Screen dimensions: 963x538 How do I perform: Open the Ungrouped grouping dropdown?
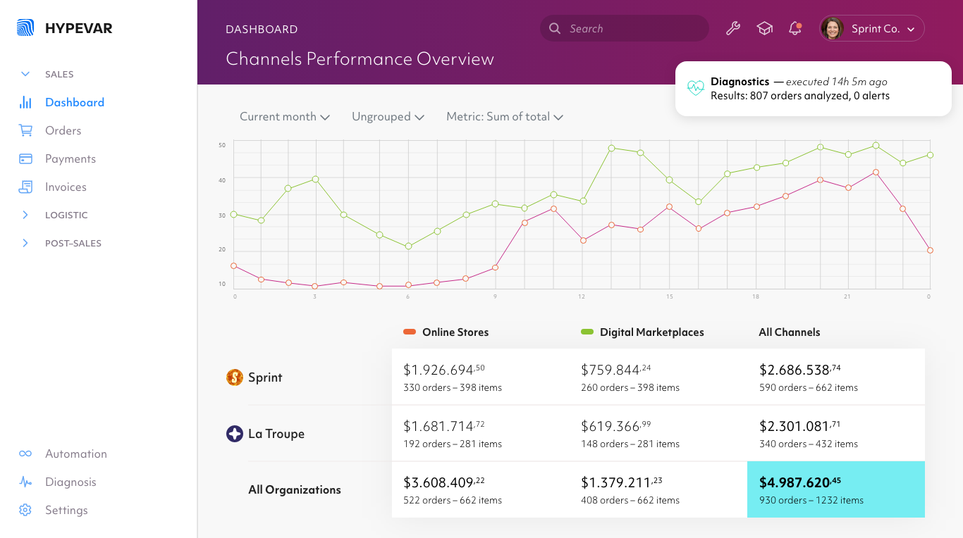click(388, 117)
